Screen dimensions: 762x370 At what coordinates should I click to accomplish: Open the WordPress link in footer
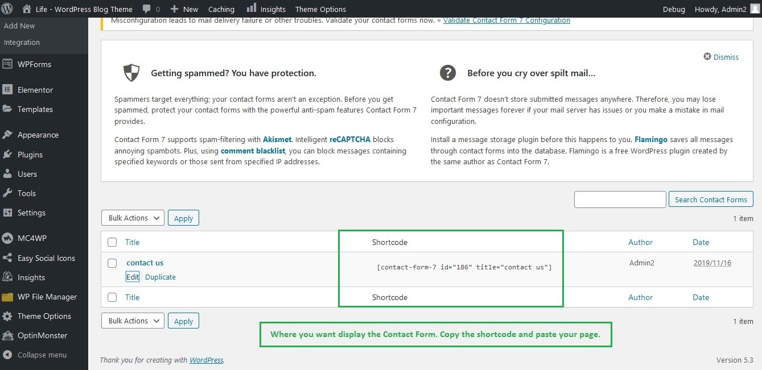(x=206, y=360)
